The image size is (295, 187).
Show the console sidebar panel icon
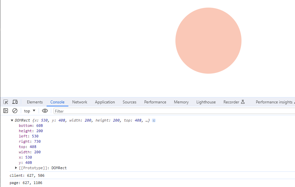pos(6,111)
